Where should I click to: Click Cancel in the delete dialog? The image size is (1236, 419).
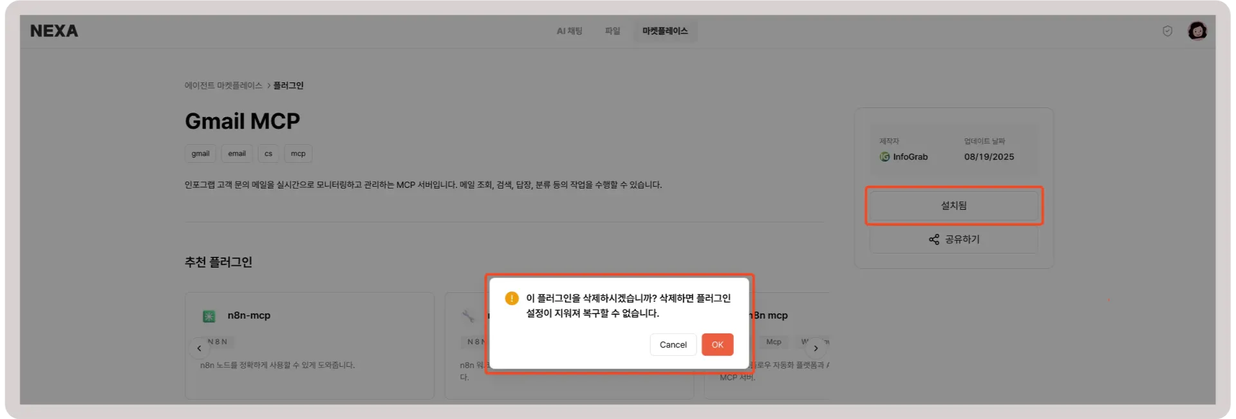tap(673, 345)
